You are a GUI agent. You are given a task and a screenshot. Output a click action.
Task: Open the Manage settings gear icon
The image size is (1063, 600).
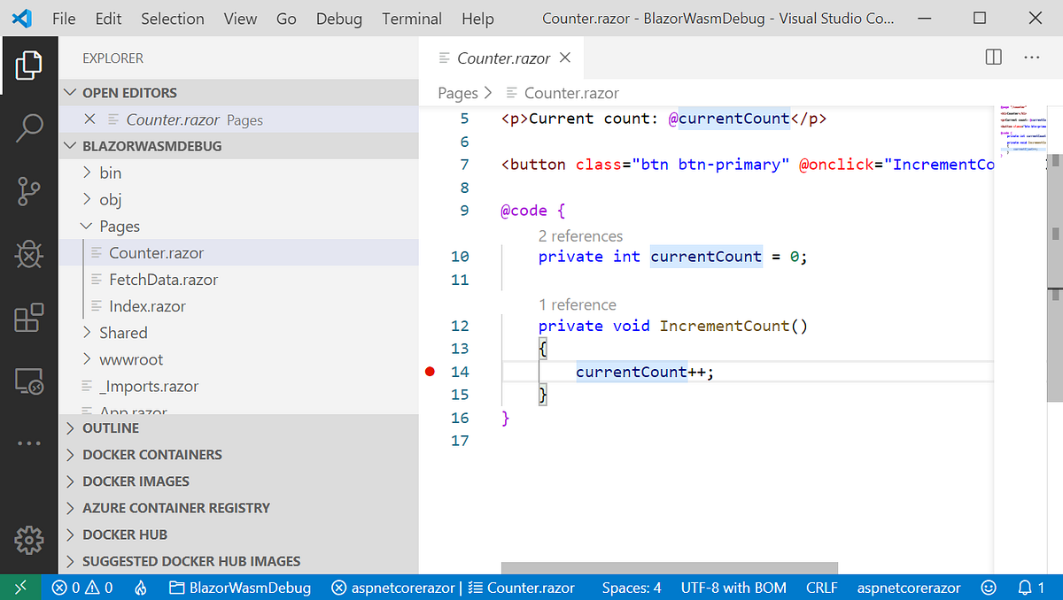[29, 540]
